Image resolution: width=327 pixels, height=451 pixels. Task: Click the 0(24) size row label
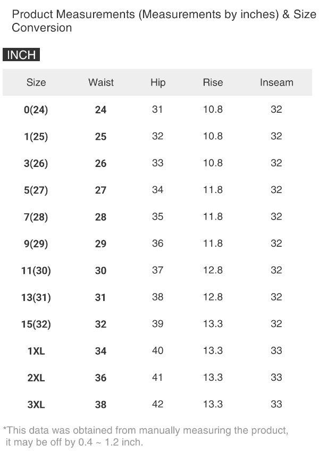click(36, 110)
